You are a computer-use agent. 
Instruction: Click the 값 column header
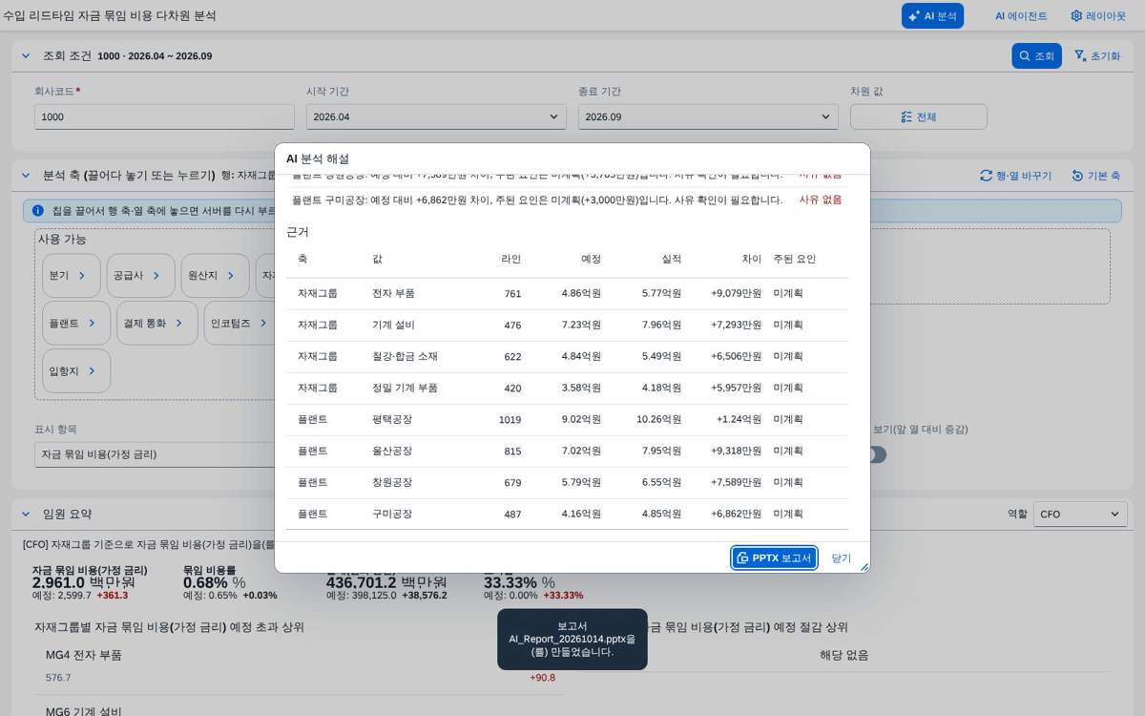[x=377, y=259]
